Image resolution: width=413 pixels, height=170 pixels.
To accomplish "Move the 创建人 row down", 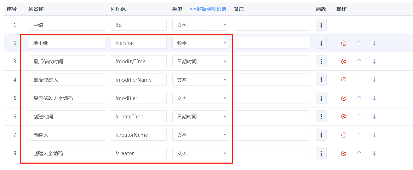I will coord(374,135).
